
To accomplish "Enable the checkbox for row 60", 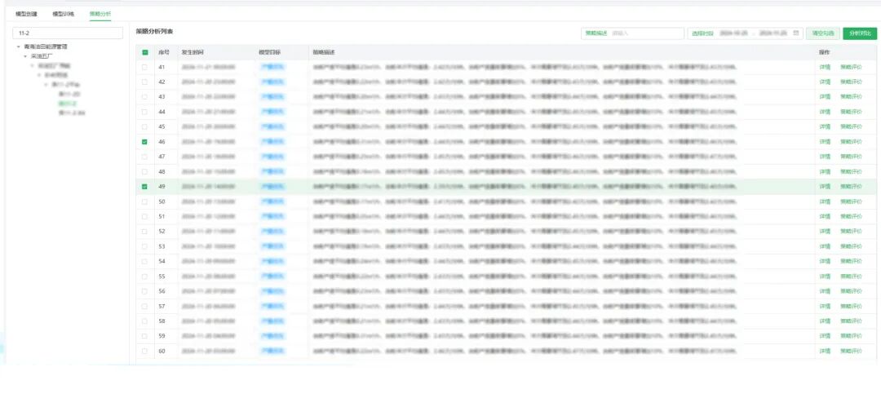I will pos(145,351).
